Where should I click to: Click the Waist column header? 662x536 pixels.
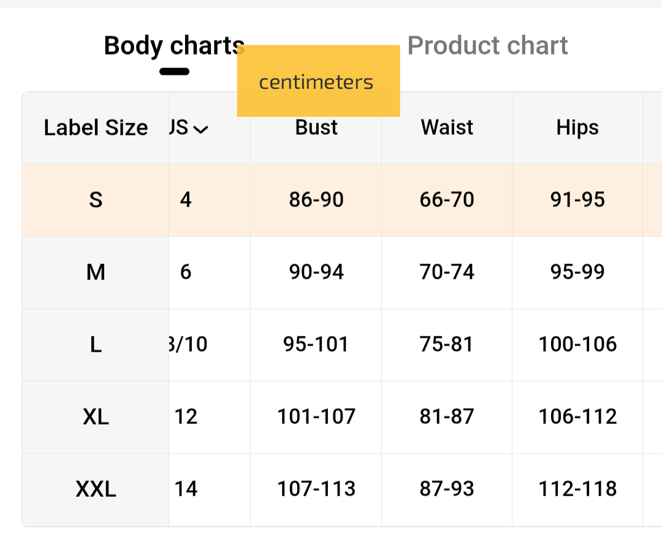447,127
